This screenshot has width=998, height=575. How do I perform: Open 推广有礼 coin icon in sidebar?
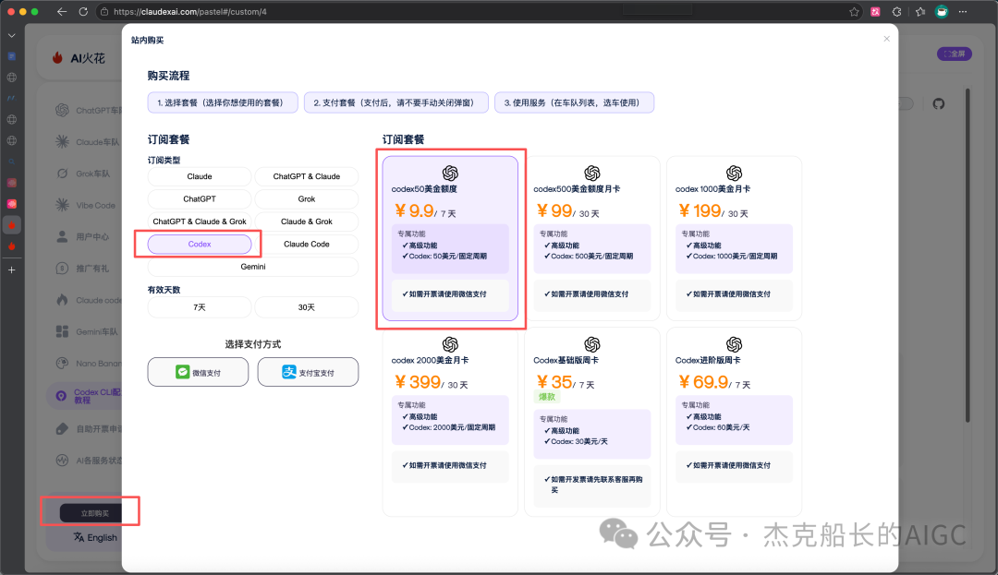point(62,269)
